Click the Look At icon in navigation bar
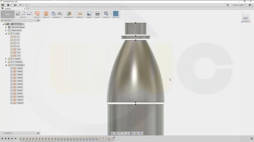The width and height of the screenshot is (254, 142). [116, 133]
